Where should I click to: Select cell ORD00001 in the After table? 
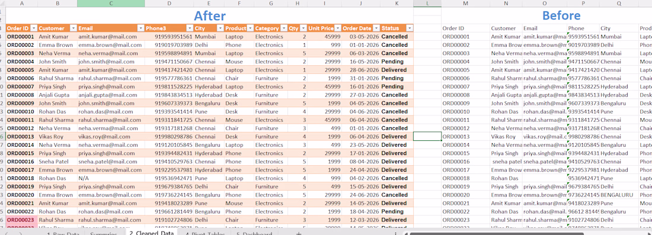(x=21, y=37)
